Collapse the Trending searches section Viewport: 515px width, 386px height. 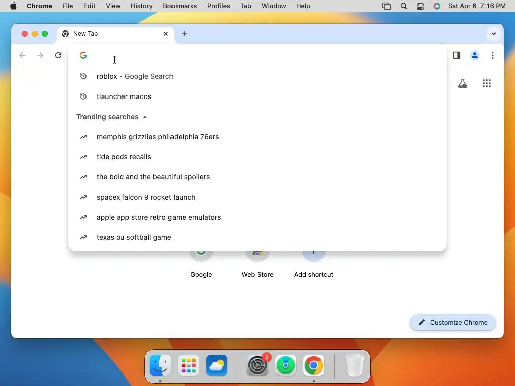tap(145, 117)
